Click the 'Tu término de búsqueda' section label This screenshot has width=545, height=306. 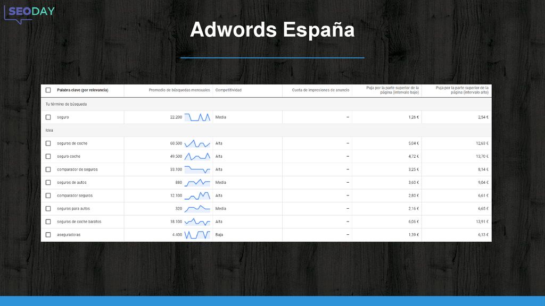(66, 104)
